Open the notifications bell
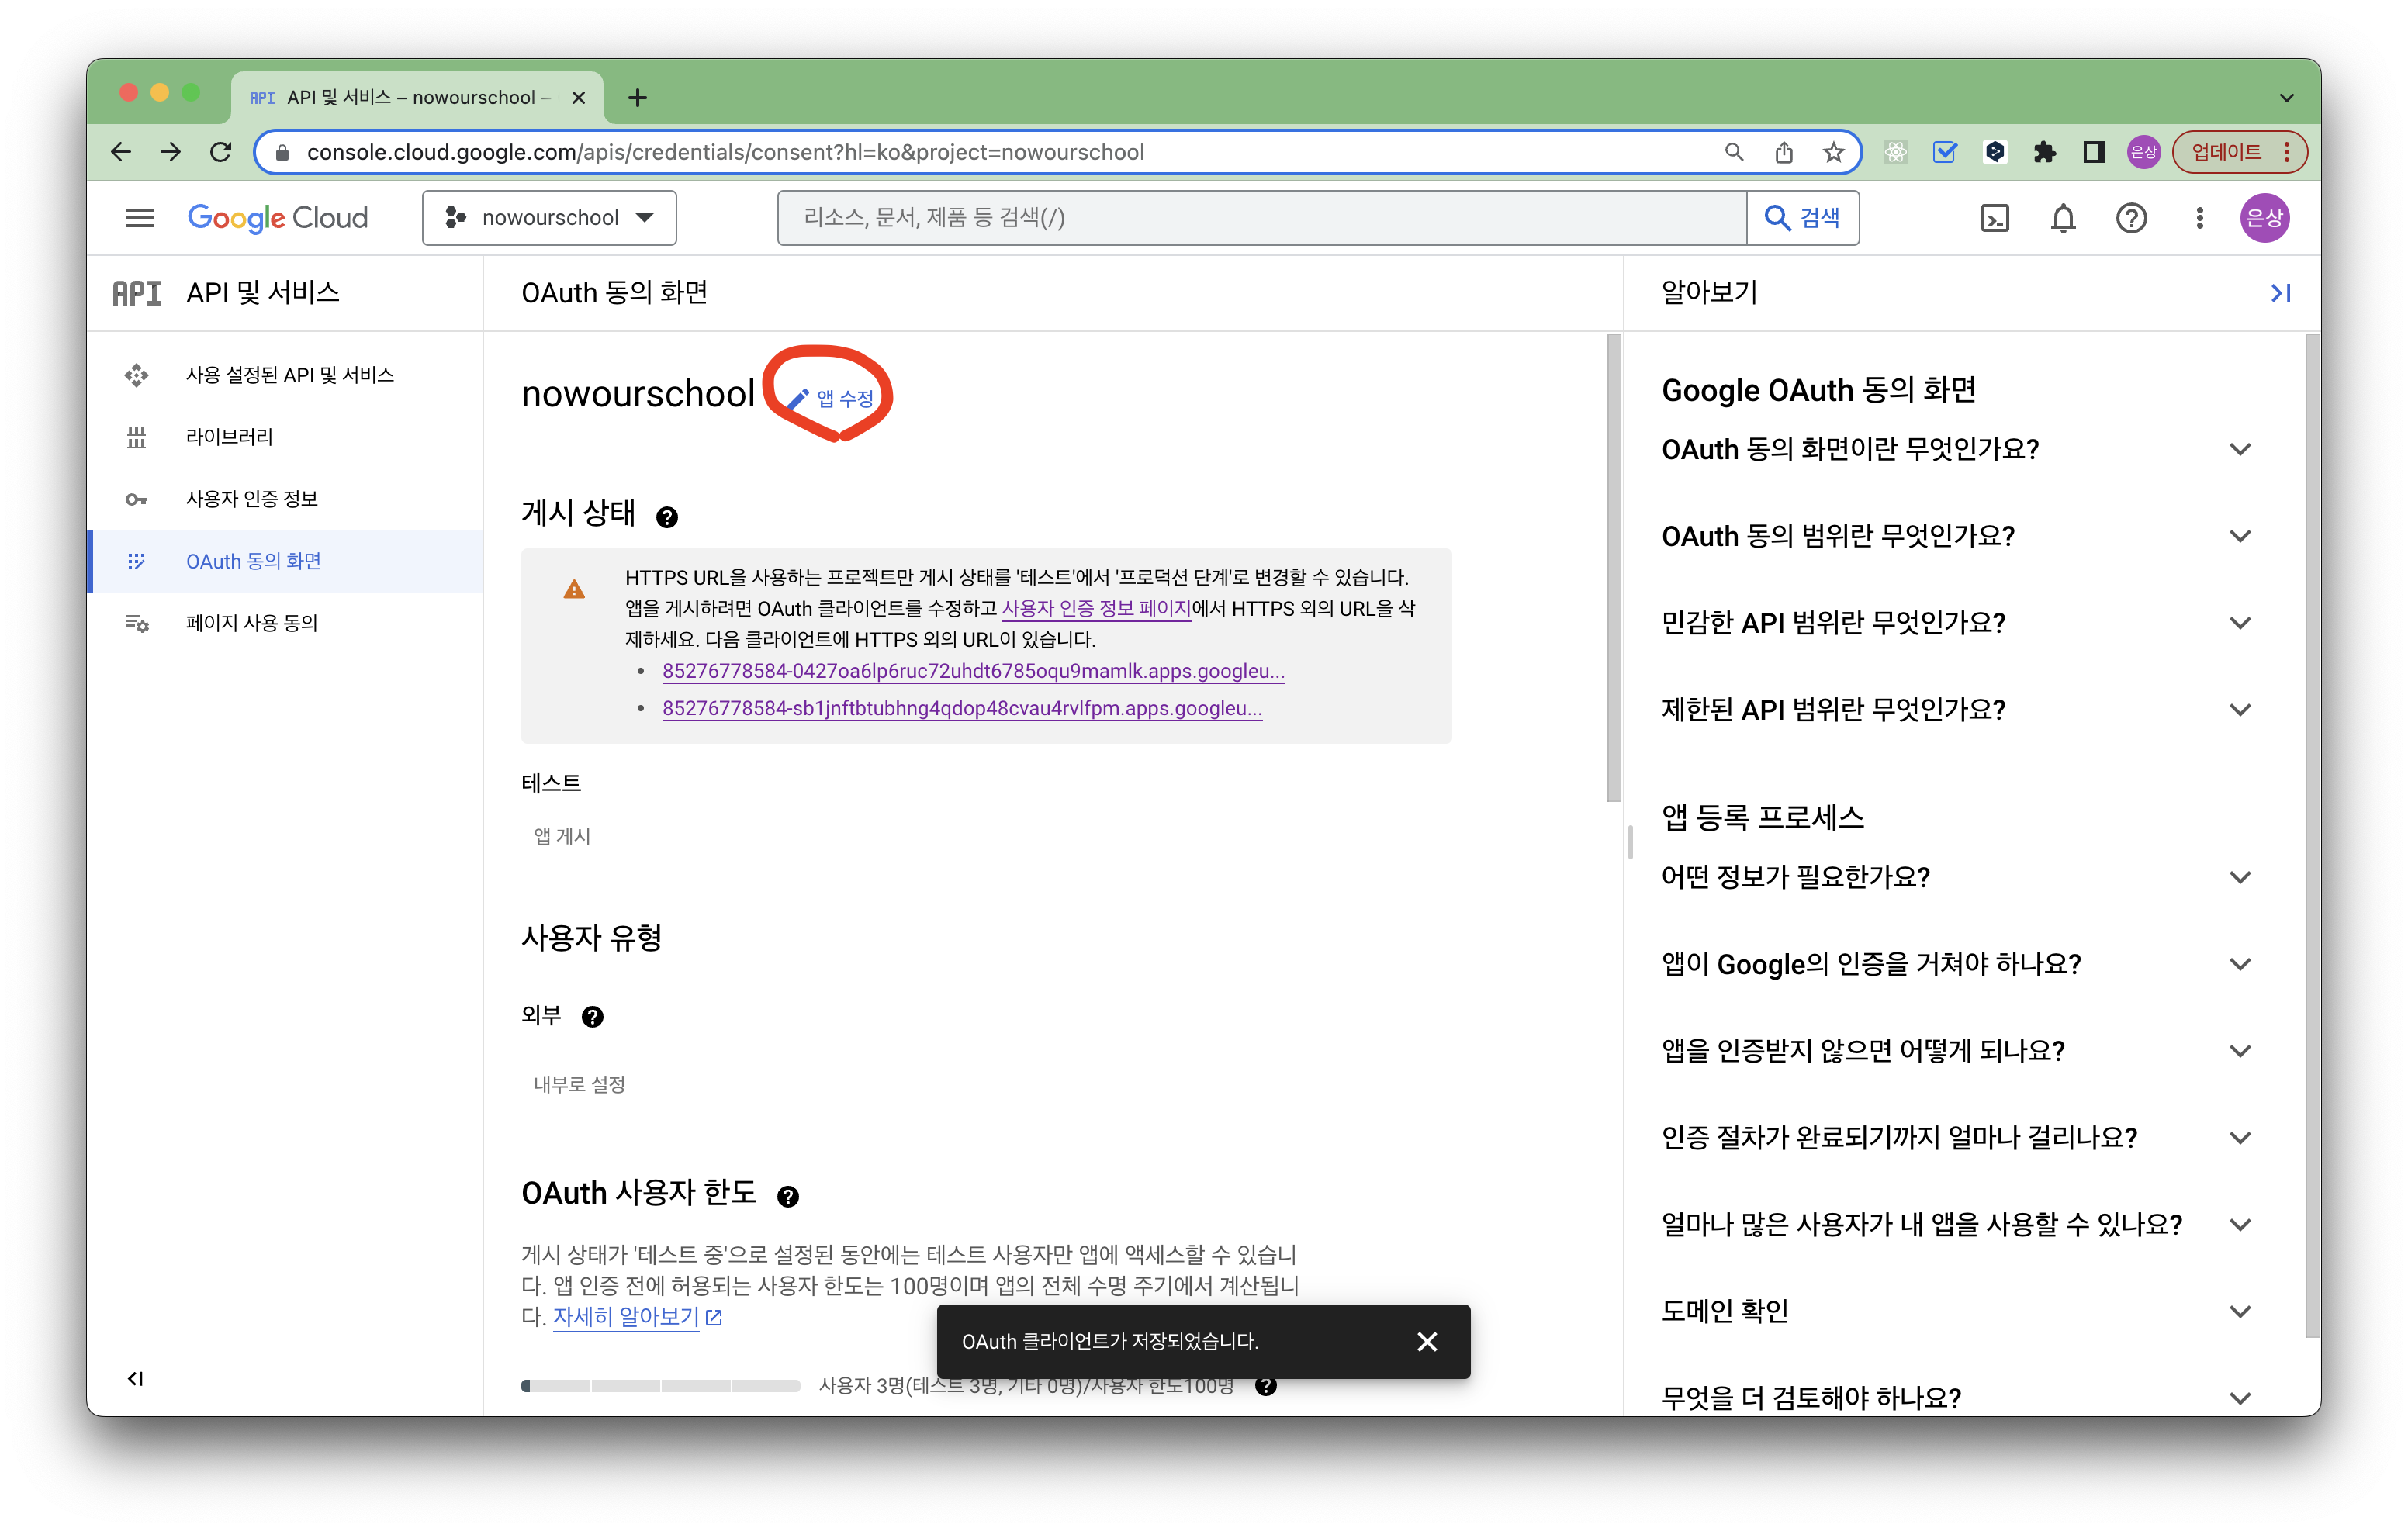2408x1531 pixels. coord(2063,218)
